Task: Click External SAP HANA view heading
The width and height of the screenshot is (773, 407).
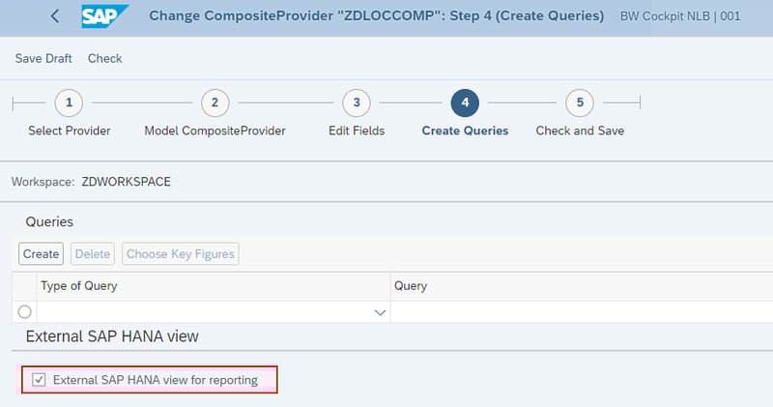Action: click(112, 336)
